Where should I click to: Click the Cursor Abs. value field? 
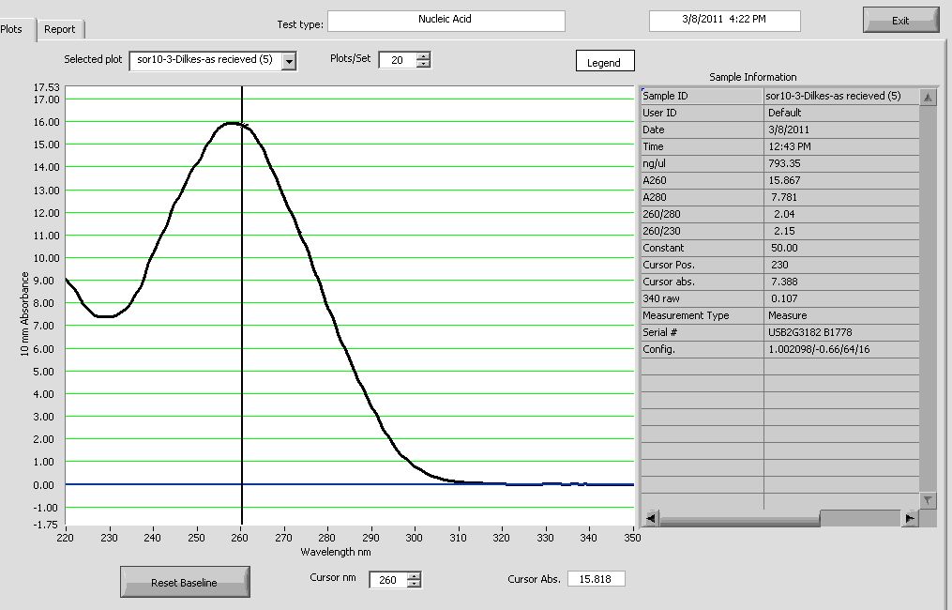[596, 579]
